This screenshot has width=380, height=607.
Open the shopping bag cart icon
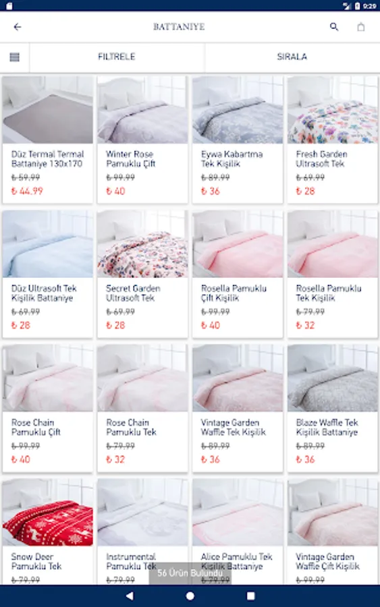360,27
